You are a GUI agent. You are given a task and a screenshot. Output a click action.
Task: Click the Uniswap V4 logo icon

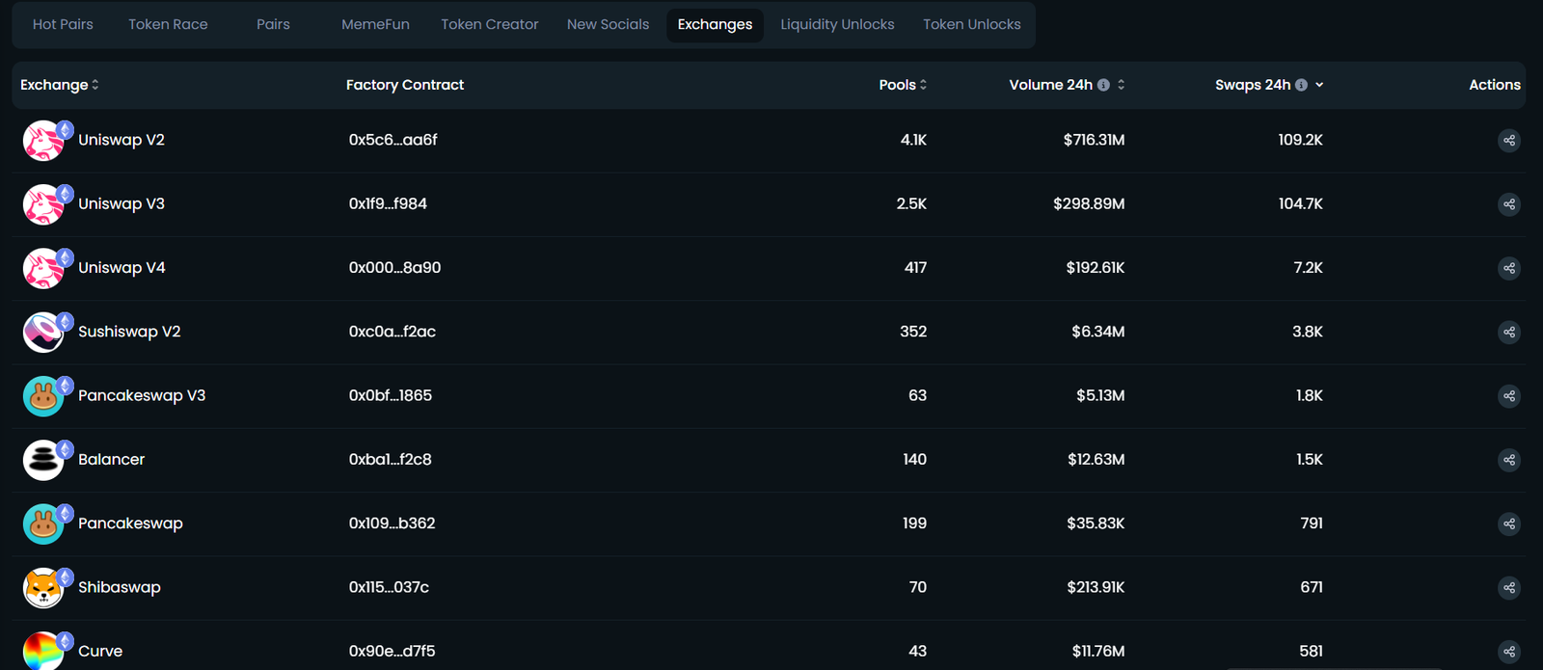(43, 268)
